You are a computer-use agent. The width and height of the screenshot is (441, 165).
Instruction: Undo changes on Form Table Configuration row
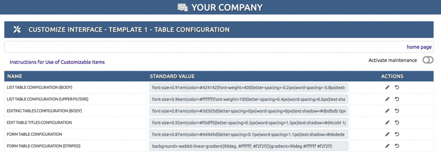(397, 134)
